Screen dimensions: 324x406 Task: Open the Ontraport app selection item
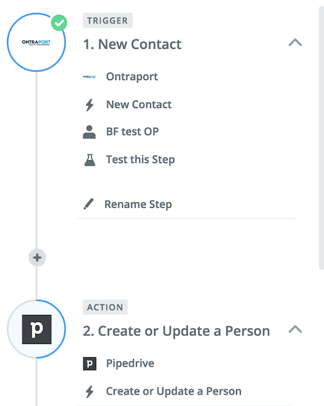[186, 77]
